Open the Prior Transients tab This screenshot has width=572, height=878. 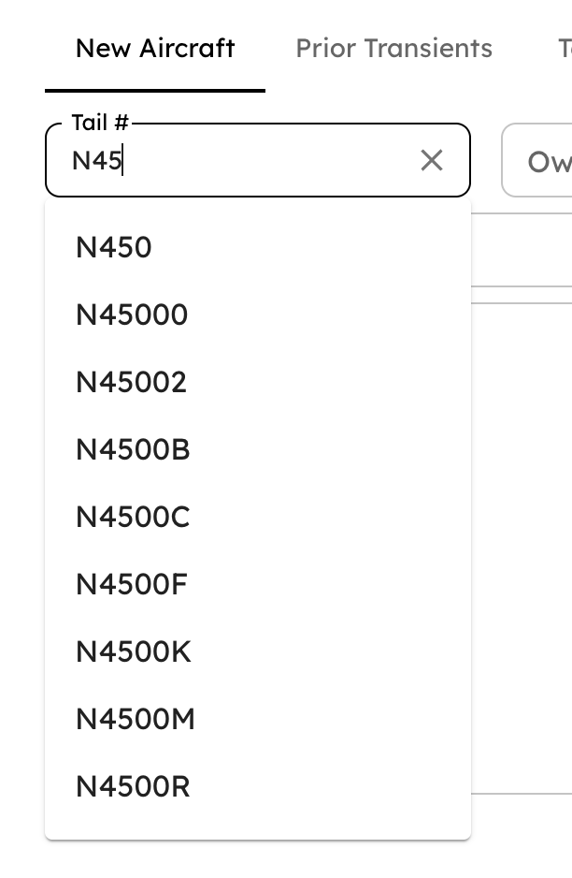click(x=393, y=48)
